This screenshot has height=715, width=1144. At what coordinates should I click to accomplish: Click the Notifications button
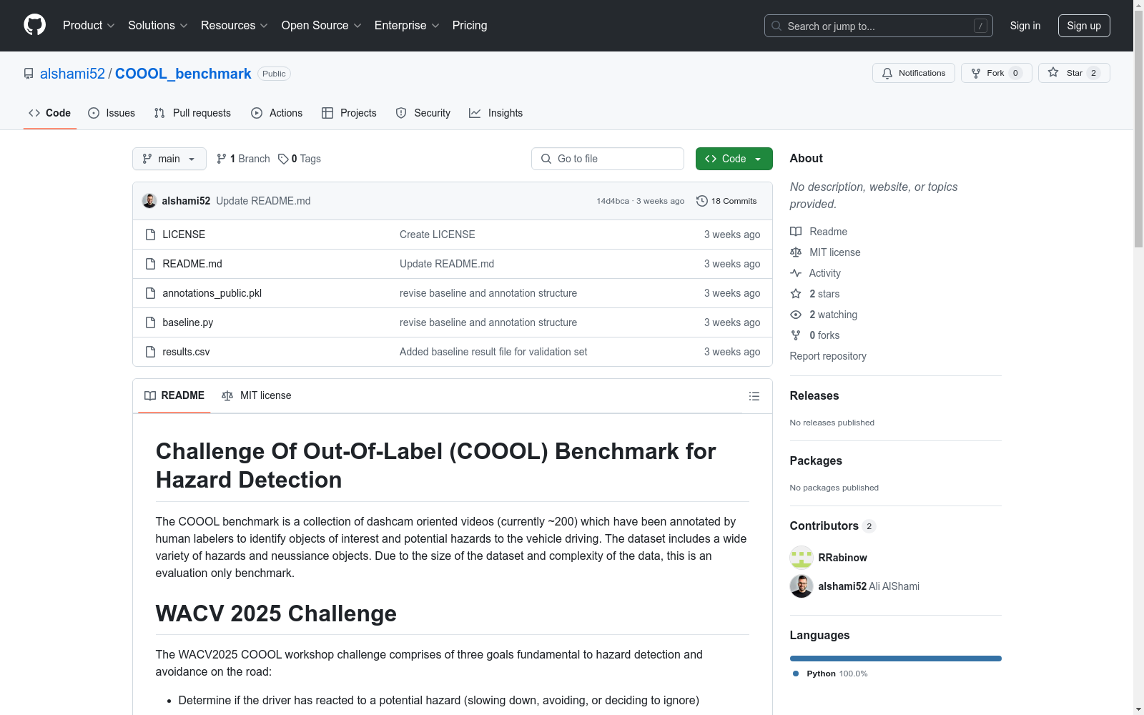(914, 73)
